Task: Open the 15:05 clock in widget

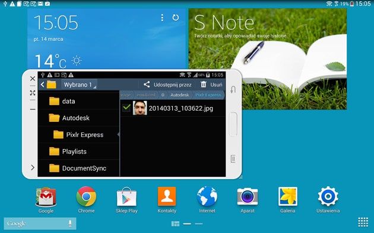Action: click(x=56, y=23)
